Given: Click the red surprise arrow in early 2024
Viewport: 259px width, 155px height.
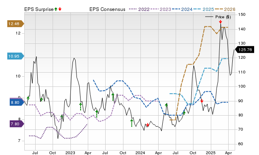Looking at the screenshot, I should (148, 125).
